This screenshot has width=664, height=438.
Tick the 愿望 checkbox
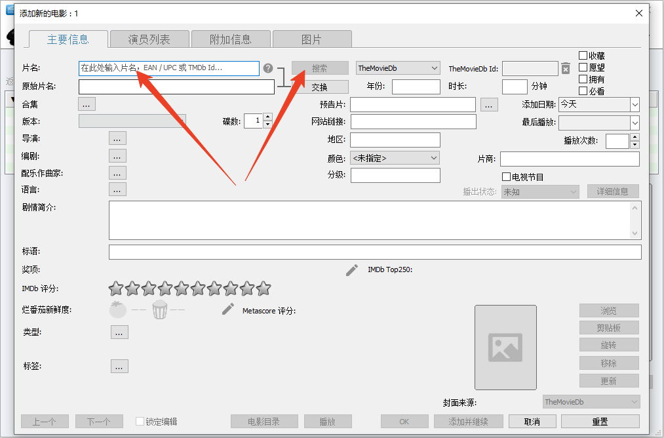583,68
